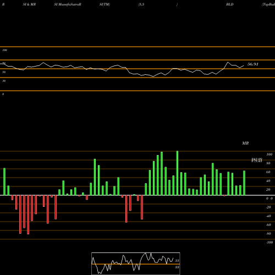275x275 pixels.
Task: Click the tallest green MR histogram bar
Action: click(x=177, y=173)
